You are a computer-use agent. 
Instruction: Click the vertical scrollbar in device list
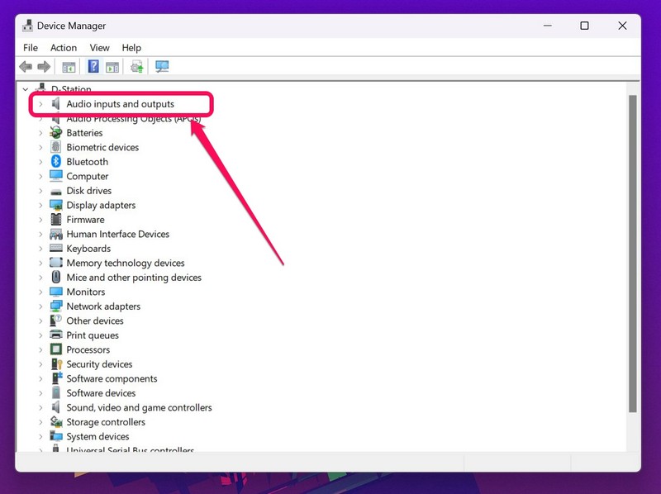pyautogui.click(x=633, y=248)
